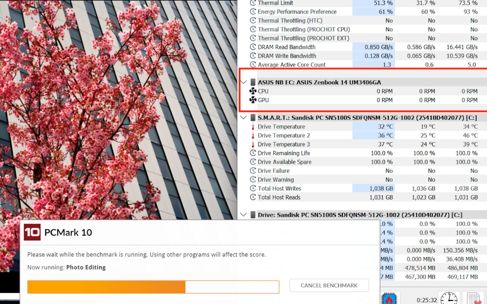Viewport: 487px width, 304px height.
Task: Click the Drive Remaining Life clock icon
Action: (x=253, y=153)
